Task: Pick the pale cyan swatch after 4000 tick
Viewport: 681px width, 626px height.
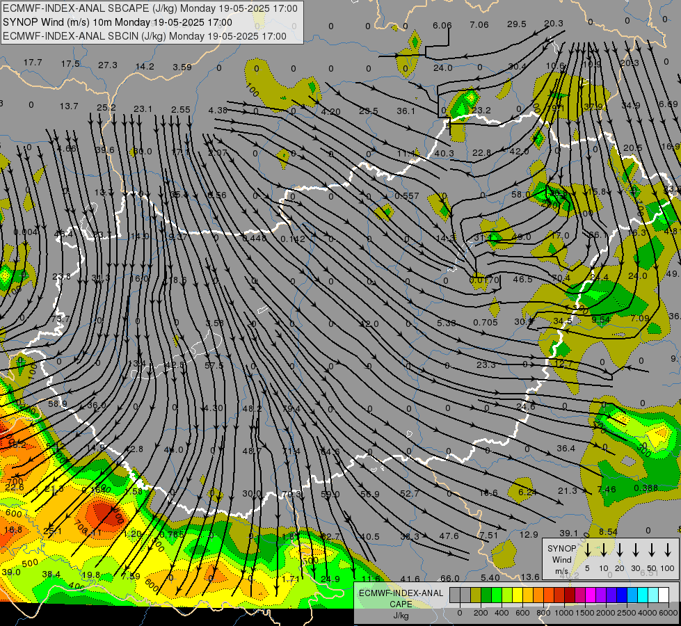Action: pos(653,595)
